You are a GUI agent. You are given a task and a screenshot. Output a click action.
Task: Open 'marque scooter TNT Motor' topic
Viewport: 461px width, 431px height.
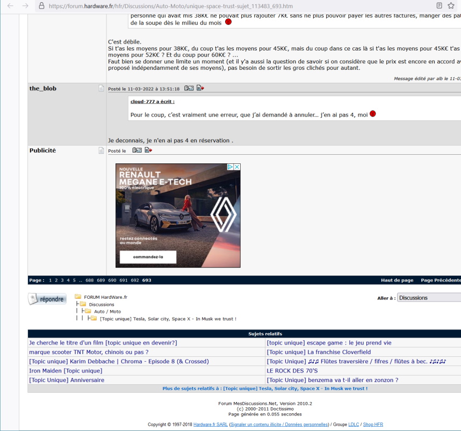(x=89, y=352)
